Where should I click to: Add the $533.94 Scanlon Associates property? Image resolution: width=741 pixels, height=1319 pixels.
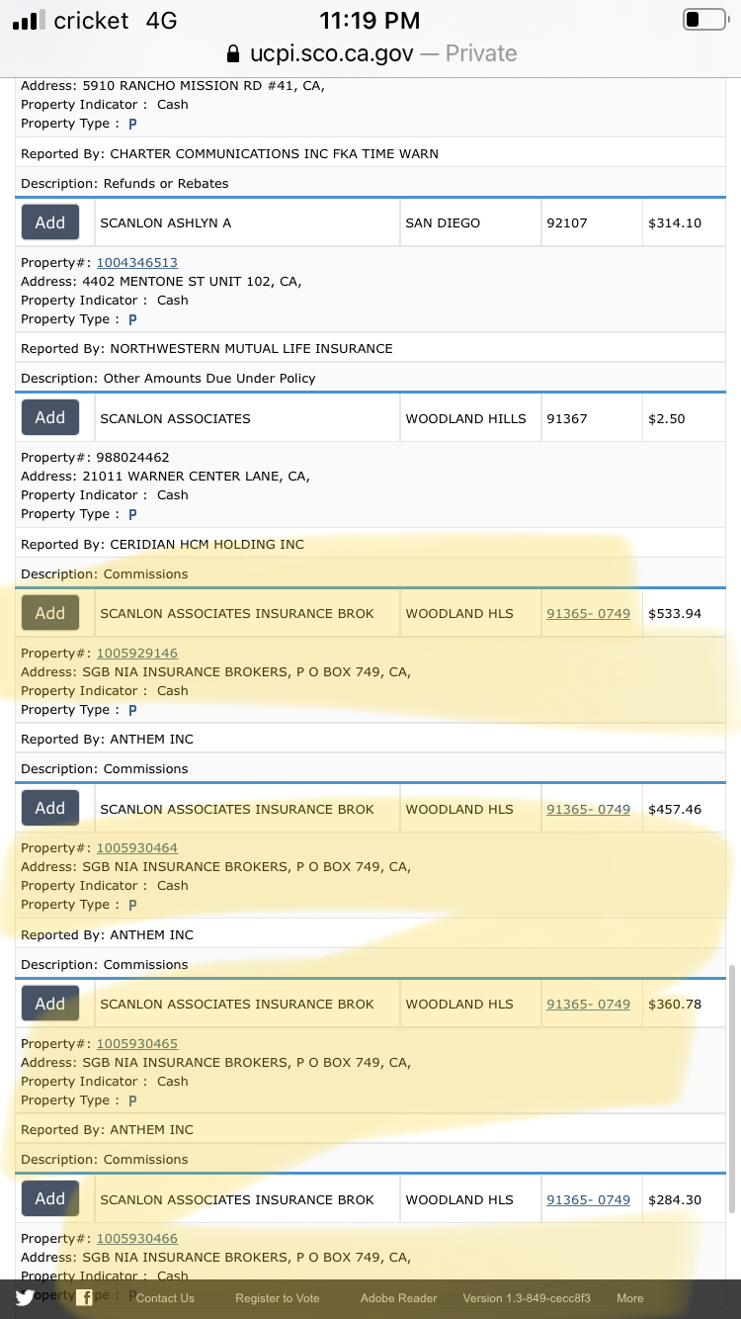coord(50,613)
